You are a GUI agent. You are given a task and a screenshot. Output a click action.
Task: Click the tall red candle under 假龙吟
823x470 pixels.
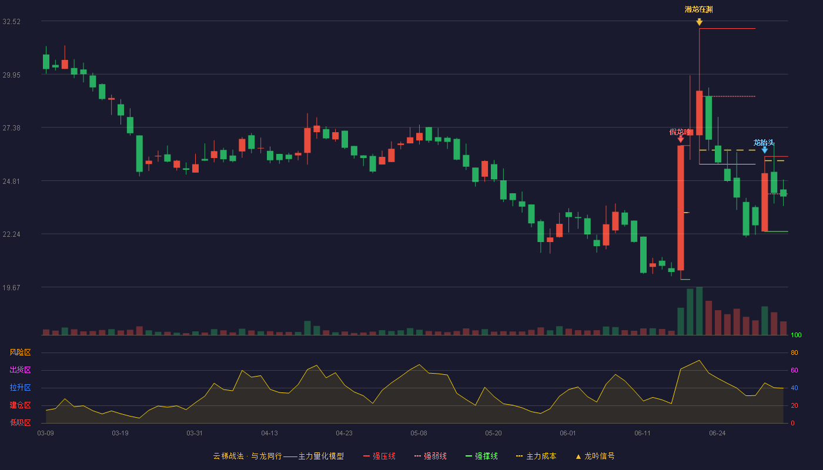[681, 208]
